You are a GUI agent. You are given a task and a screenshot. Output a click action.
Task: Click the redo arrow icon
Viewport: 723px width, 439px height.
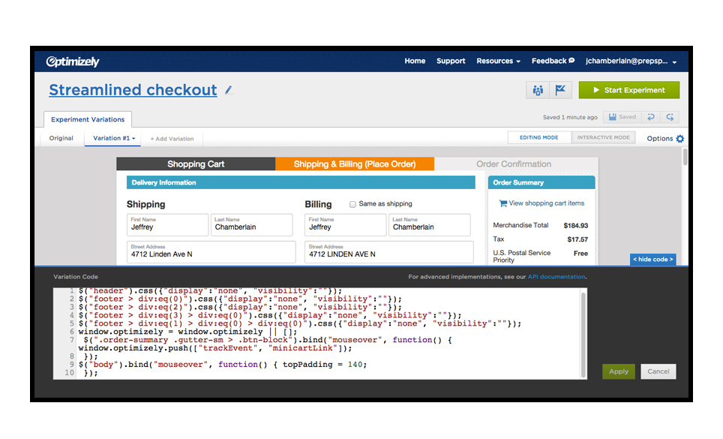click(670, 117)
